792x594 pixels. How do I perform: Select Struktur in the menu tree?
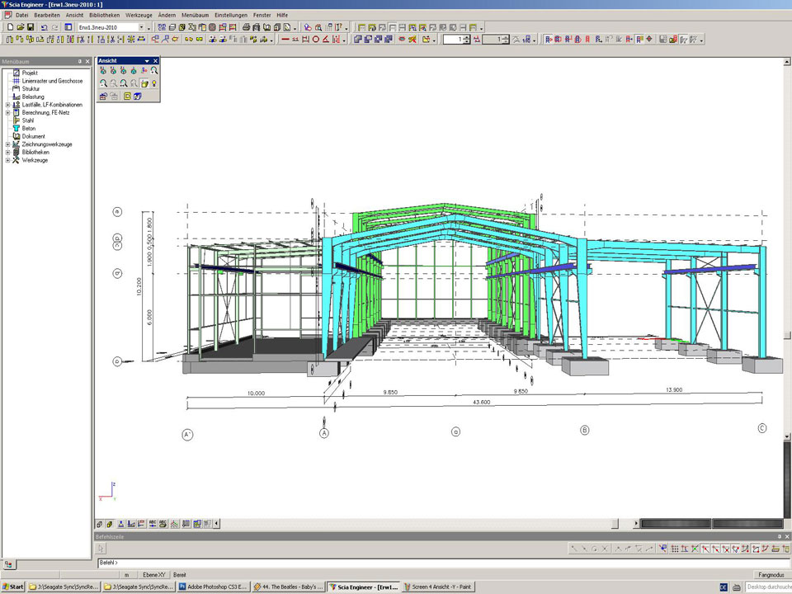[31, 89]
